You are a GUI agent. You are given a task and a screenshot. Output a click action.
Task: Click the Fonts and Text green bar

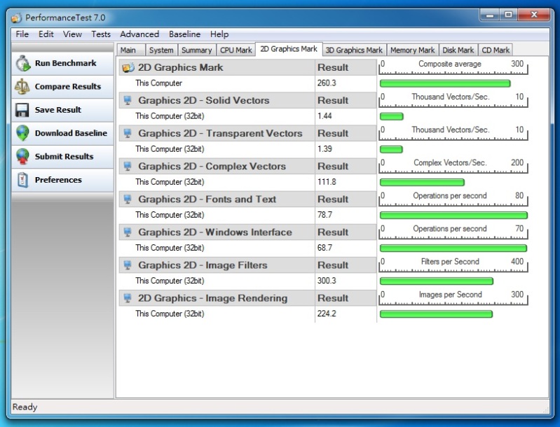click(x=453, y=215)
